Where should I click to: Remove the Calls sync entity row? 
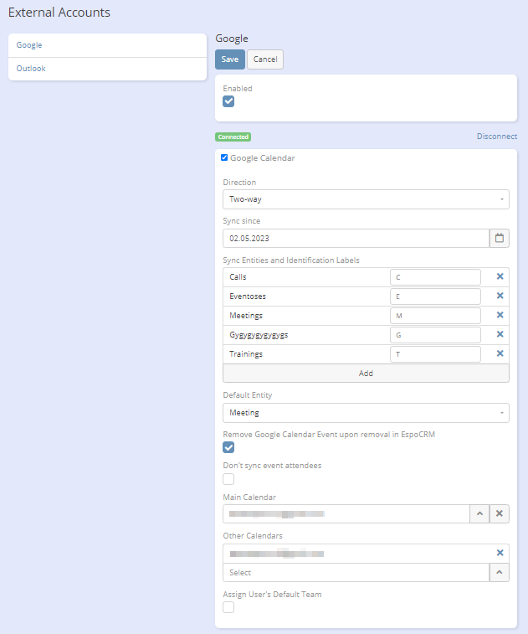pyautogui.click(x=500, y=276)
